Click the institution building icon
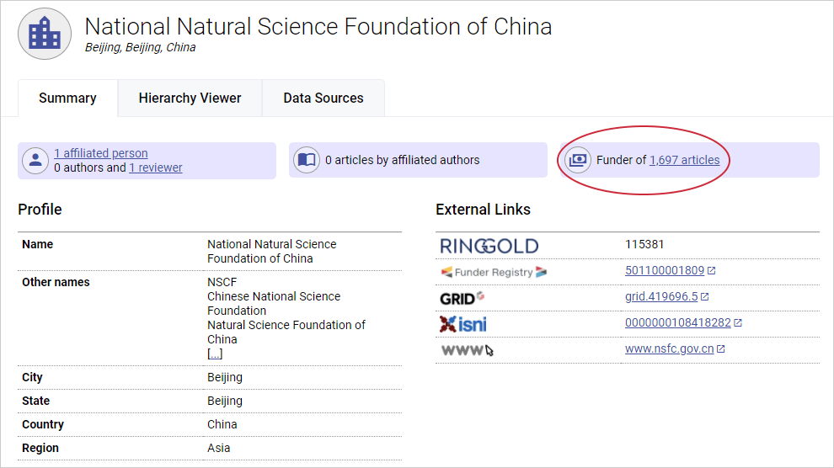The height and width of the screenshot is (468, 834). coord(45,34)
